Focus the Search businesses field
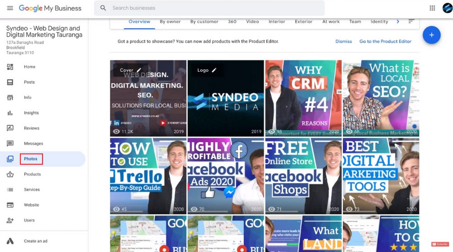This screenshot has height=252, width=453. [x=209, y=8]
